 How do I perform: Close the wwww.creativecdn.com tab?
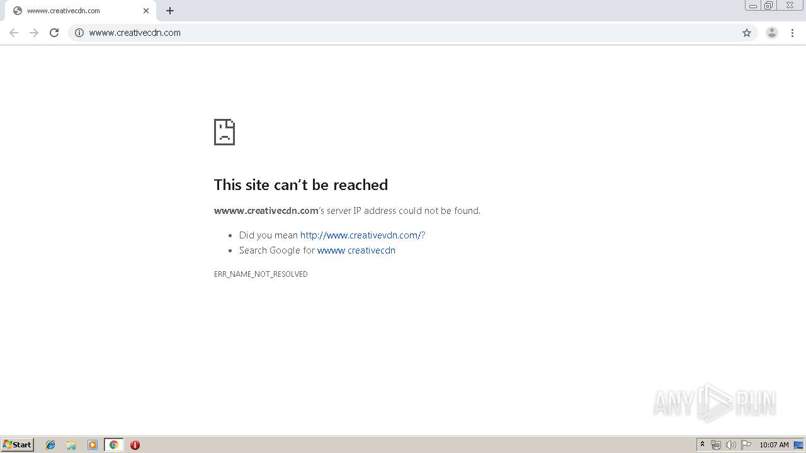[x=146, y=11]
